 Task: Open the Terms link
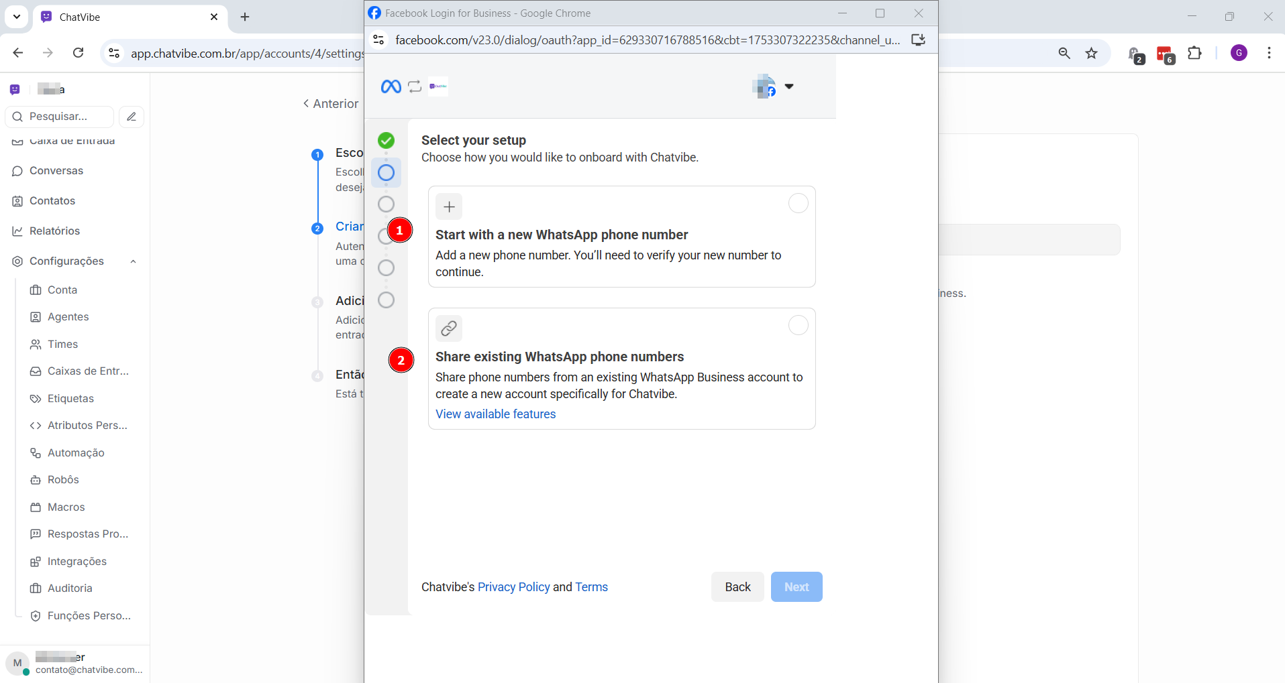[x=591, y=587]
